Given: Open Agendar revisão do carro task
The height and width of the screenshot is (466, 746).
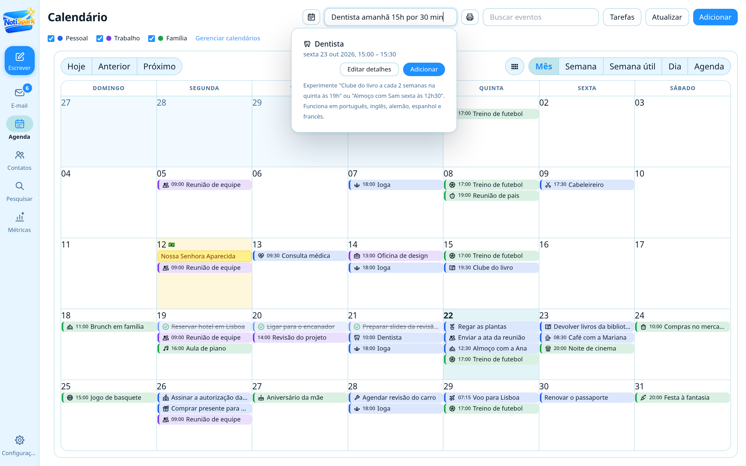Looking at the screenshot, I should click(396, 397).
